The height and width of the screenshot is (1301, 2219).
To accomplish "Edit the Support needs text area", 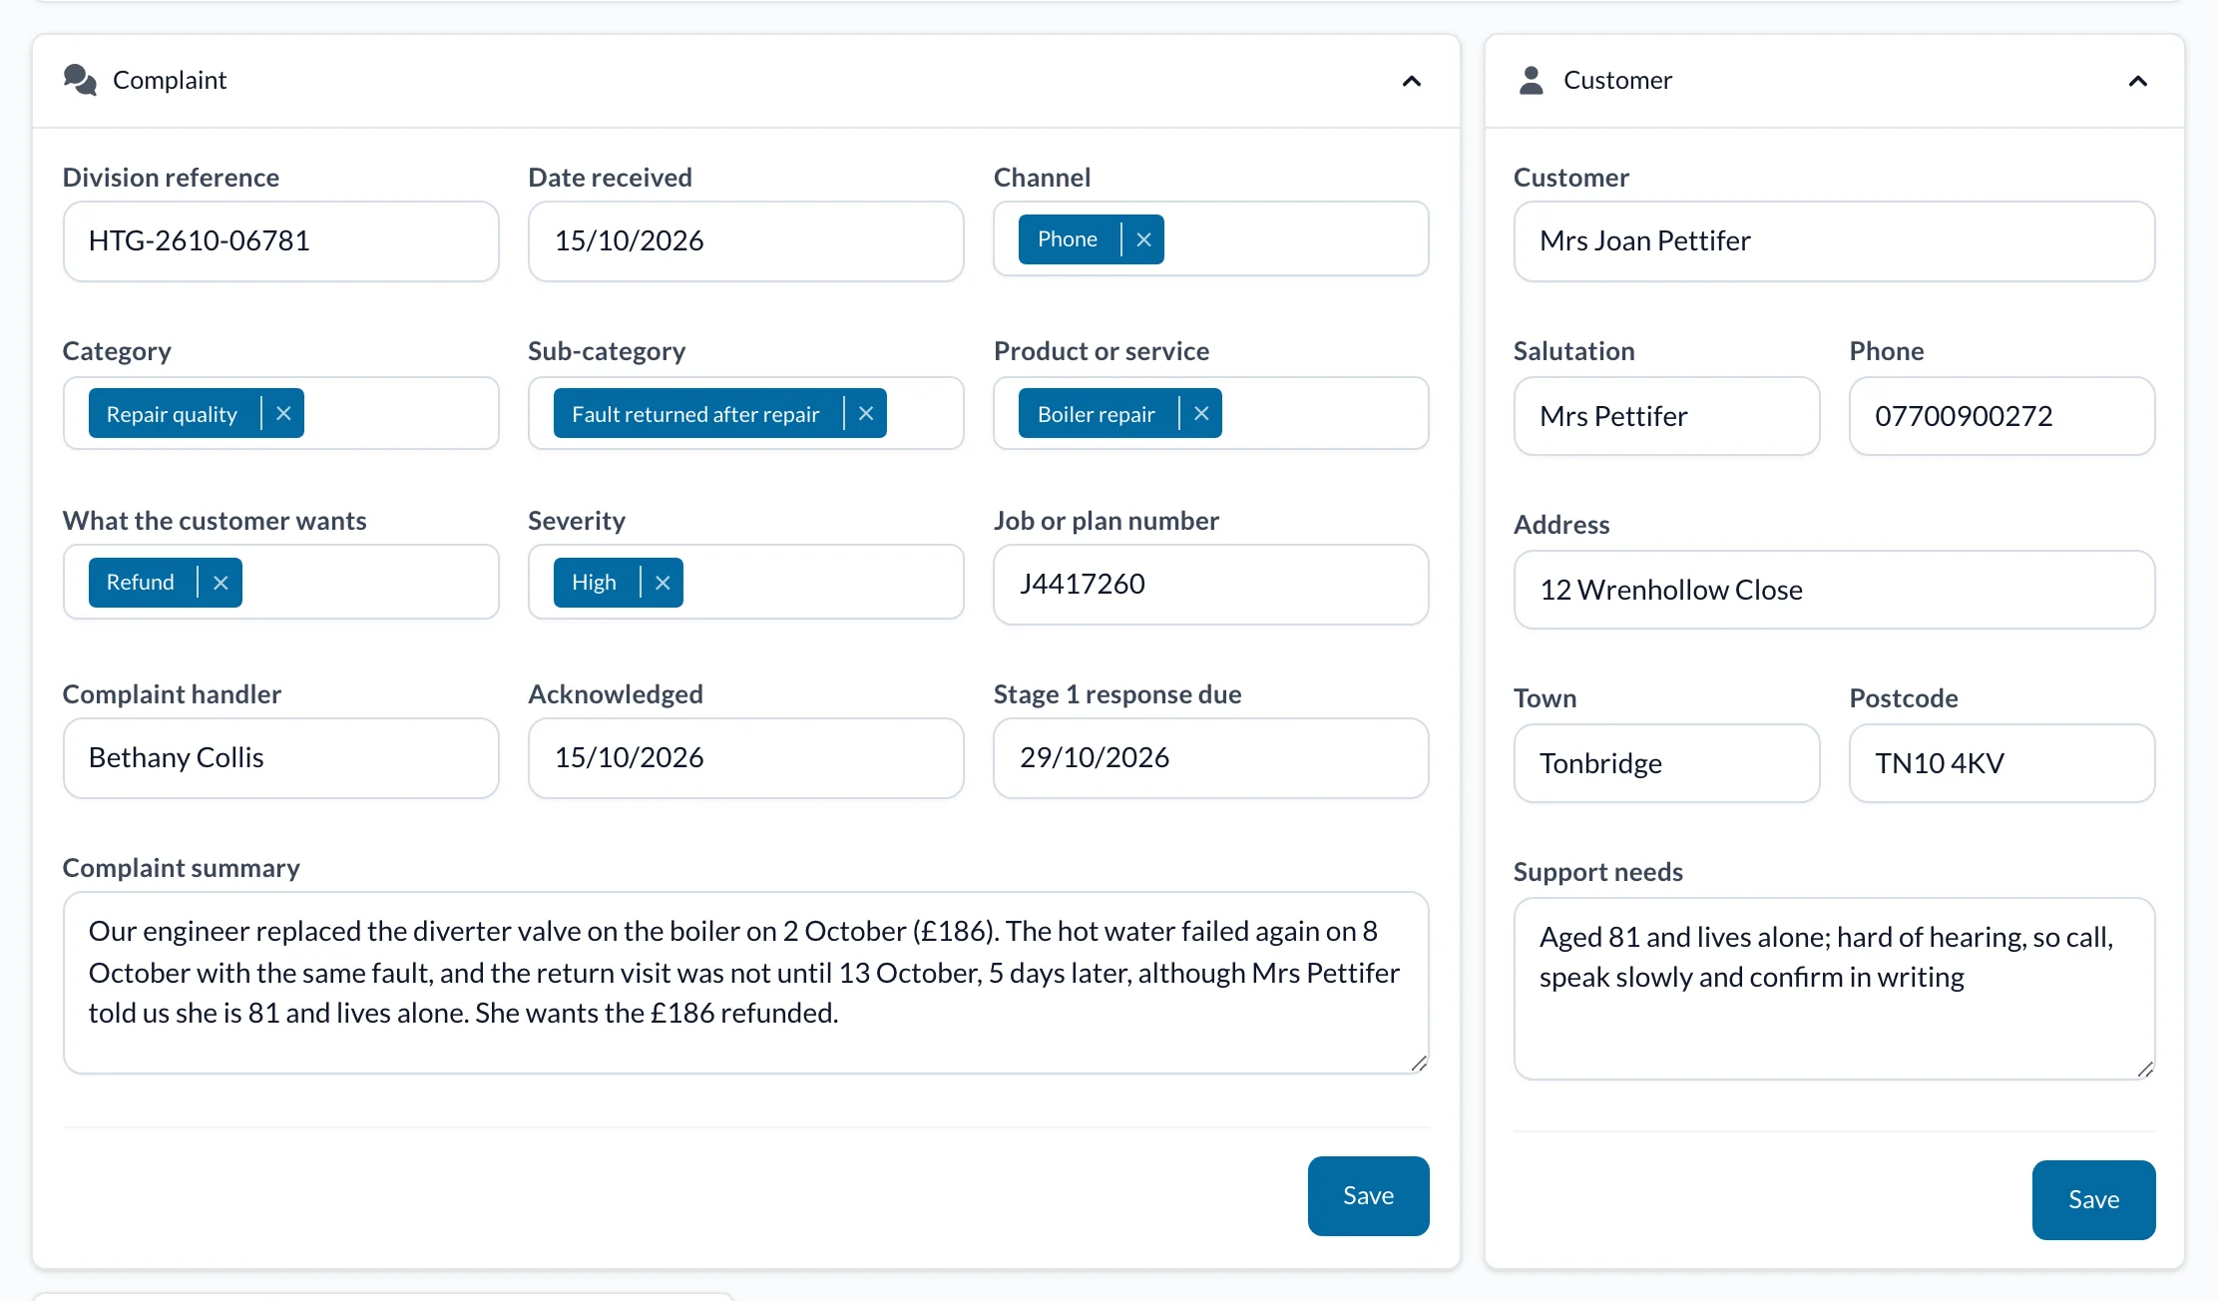I will [1834, 989].
